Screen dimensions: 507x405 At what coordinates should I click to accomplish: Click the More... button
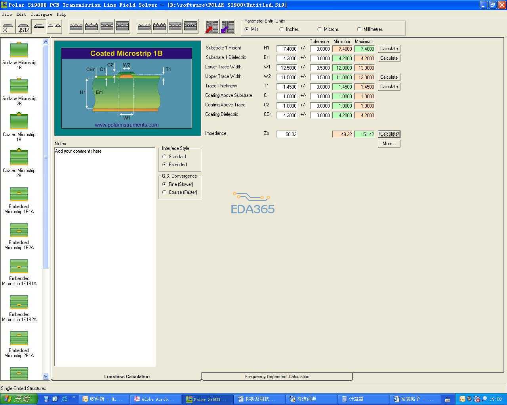coord(389,144)
